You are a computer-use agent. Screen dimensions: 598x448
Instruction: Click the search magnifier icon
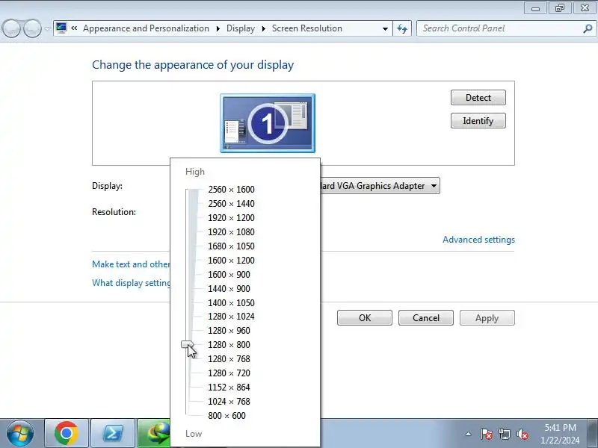click(588, 28)
